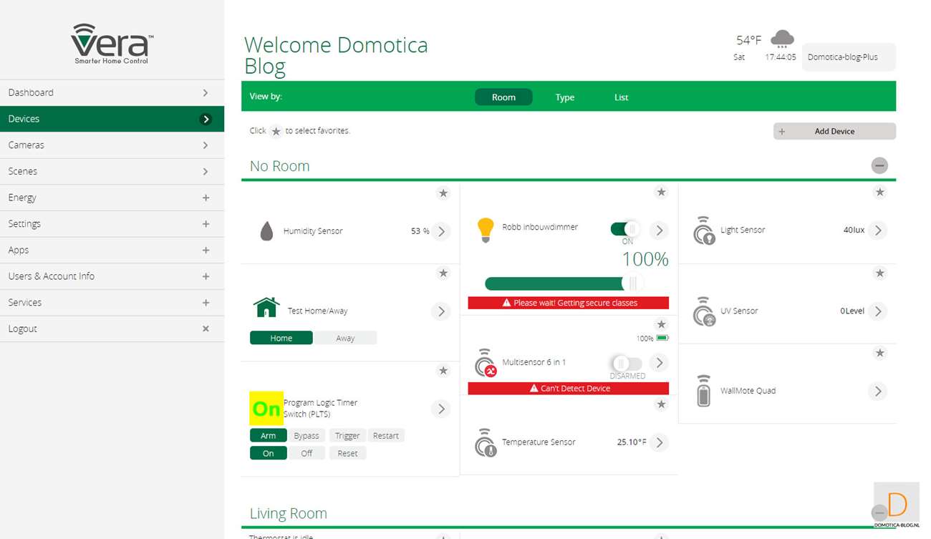This screenshot has height=539, width=931.
Task: Set Test Home/Away mode to Away
Action: click(x=345, y=338)
